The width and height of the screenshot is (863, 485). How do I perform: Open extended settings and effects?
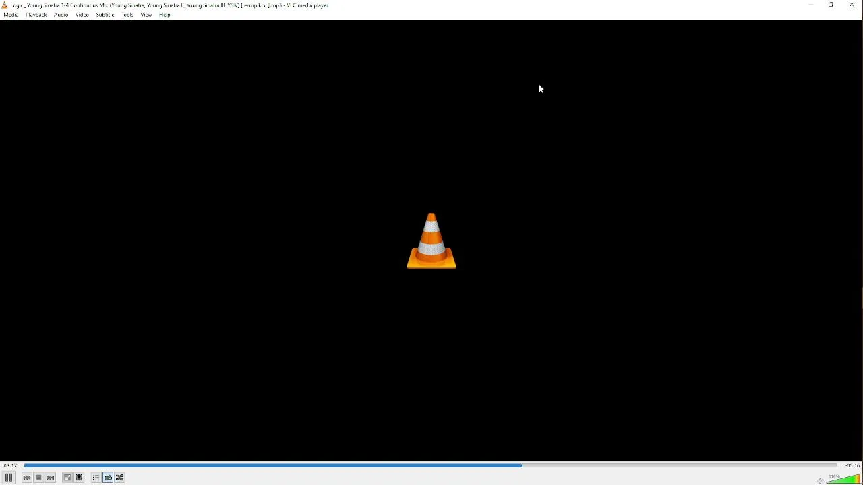[x=80, y=478]
